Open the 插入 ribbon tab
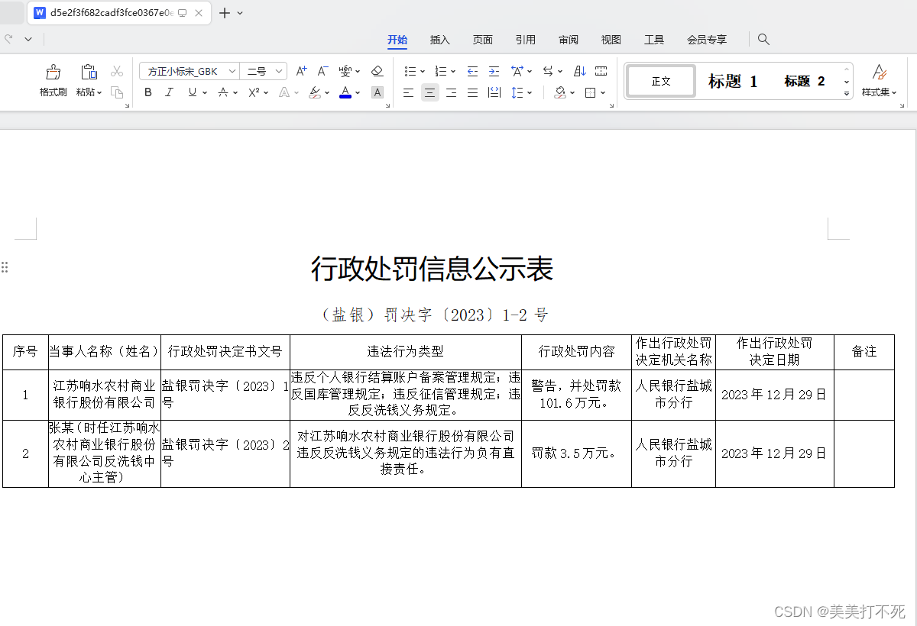The width and height of the screenshot is (917, 626). 440,40
